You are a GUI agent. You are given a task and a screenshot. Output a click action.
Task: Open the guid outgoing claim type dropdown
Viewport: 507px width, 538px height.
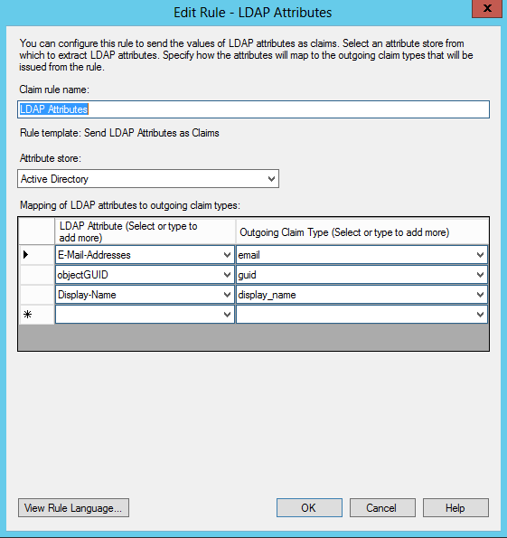tap(480, 275)
